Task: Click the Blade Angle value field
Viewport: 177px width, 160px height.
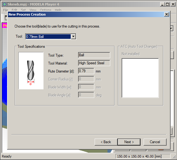Action: pos(86,95)
